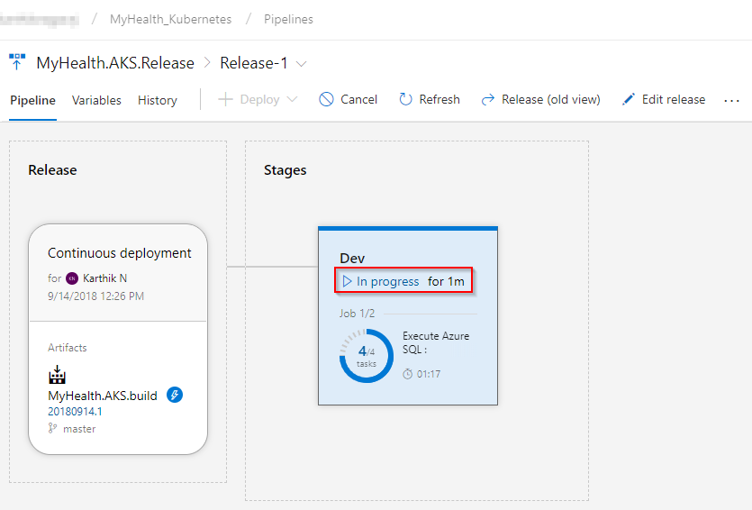Click the Refresh button label
Screen dimensions: 752x510
point(439,99)
